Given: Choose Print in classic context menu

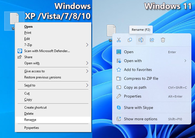Looking at the screenshot, I should 53,33.
